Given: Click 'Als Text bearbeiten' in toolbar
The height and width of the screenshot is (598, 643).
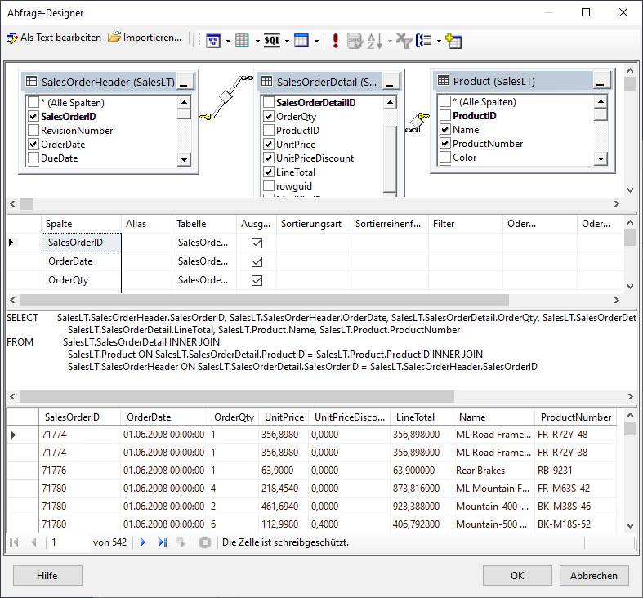Looking at the screenshot, I should [54, 38].
